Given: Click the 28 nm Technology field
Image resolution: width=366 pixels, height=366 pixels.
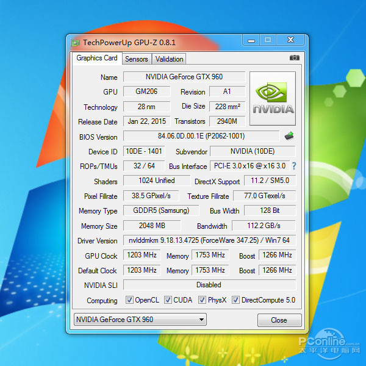Looking at the screenshot, I should point(146,107).
